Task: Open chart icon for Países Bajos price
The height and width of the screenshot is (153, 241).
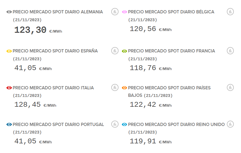Action: click(x=230, y=87)
